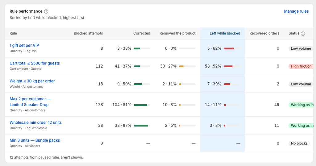Open the 'Weight ≤ 30 kg per order' rule
316x166 pixels.
(32, 81)
